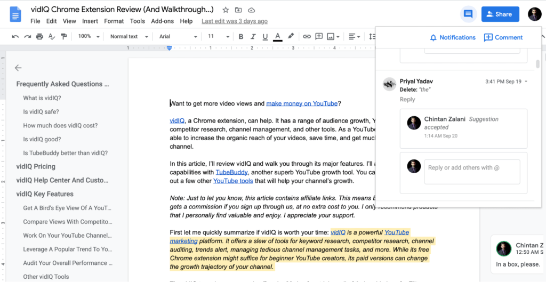Open the Add-ons menu

pos(162,21)
